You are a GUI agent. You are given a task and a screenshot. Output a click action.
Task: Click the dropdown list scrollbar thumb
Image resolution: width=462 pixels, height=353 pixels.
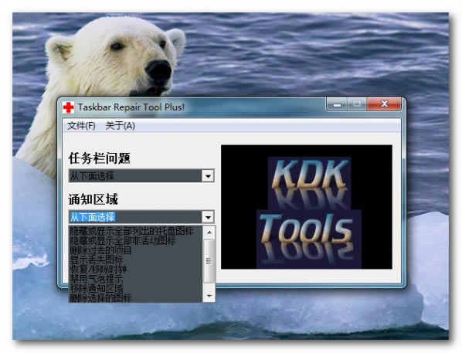(209, 261)
